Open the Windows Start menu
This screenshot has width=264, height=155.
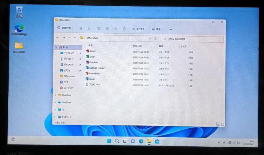point(109,141)
